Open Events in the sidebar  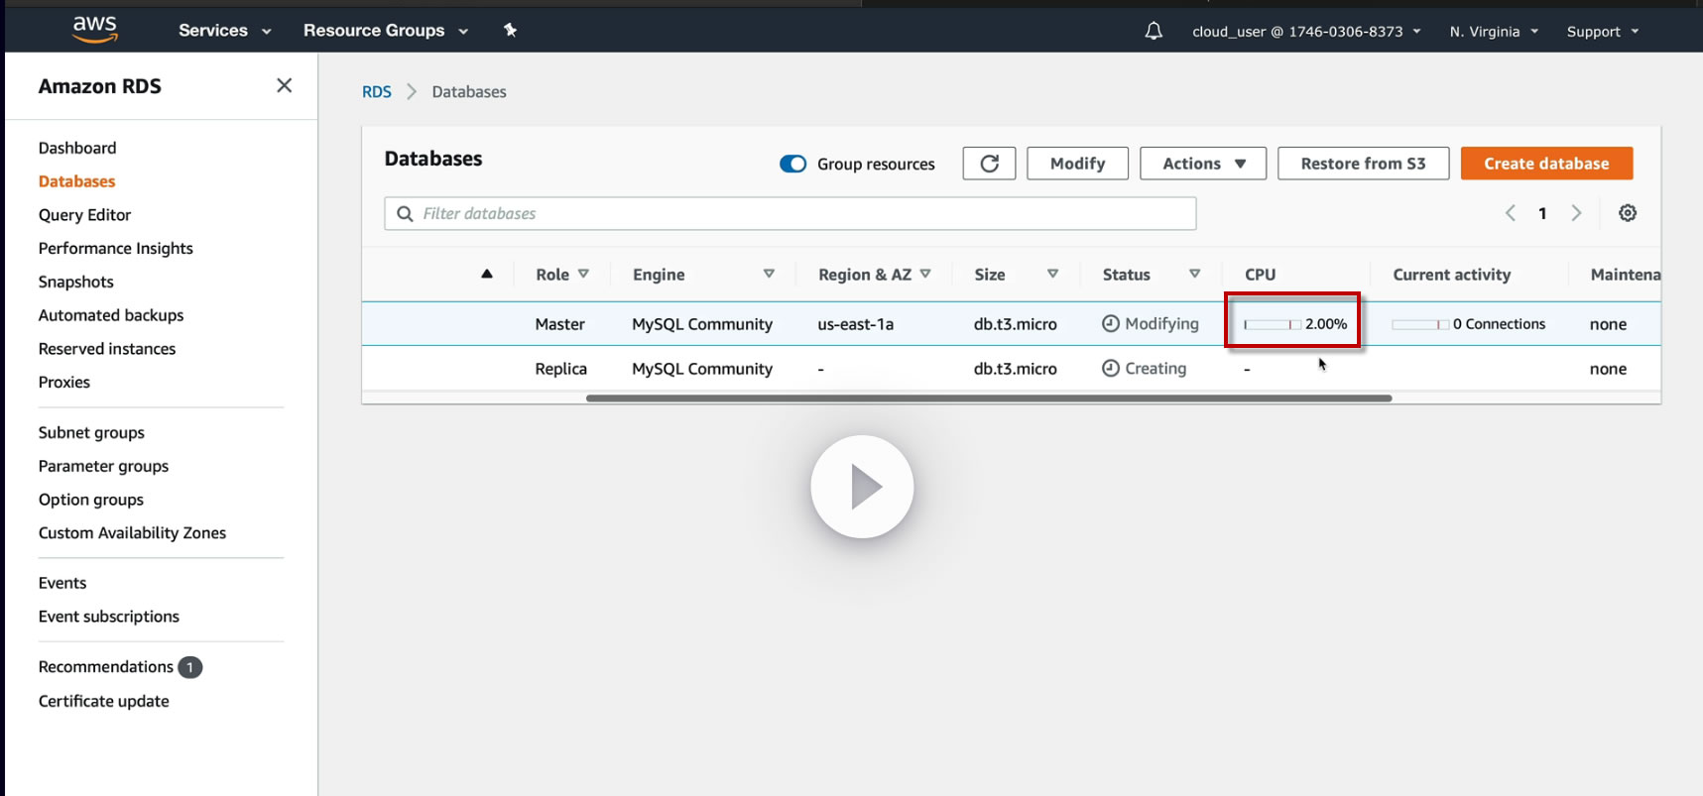pyautogui.click(x=62, y=583)
